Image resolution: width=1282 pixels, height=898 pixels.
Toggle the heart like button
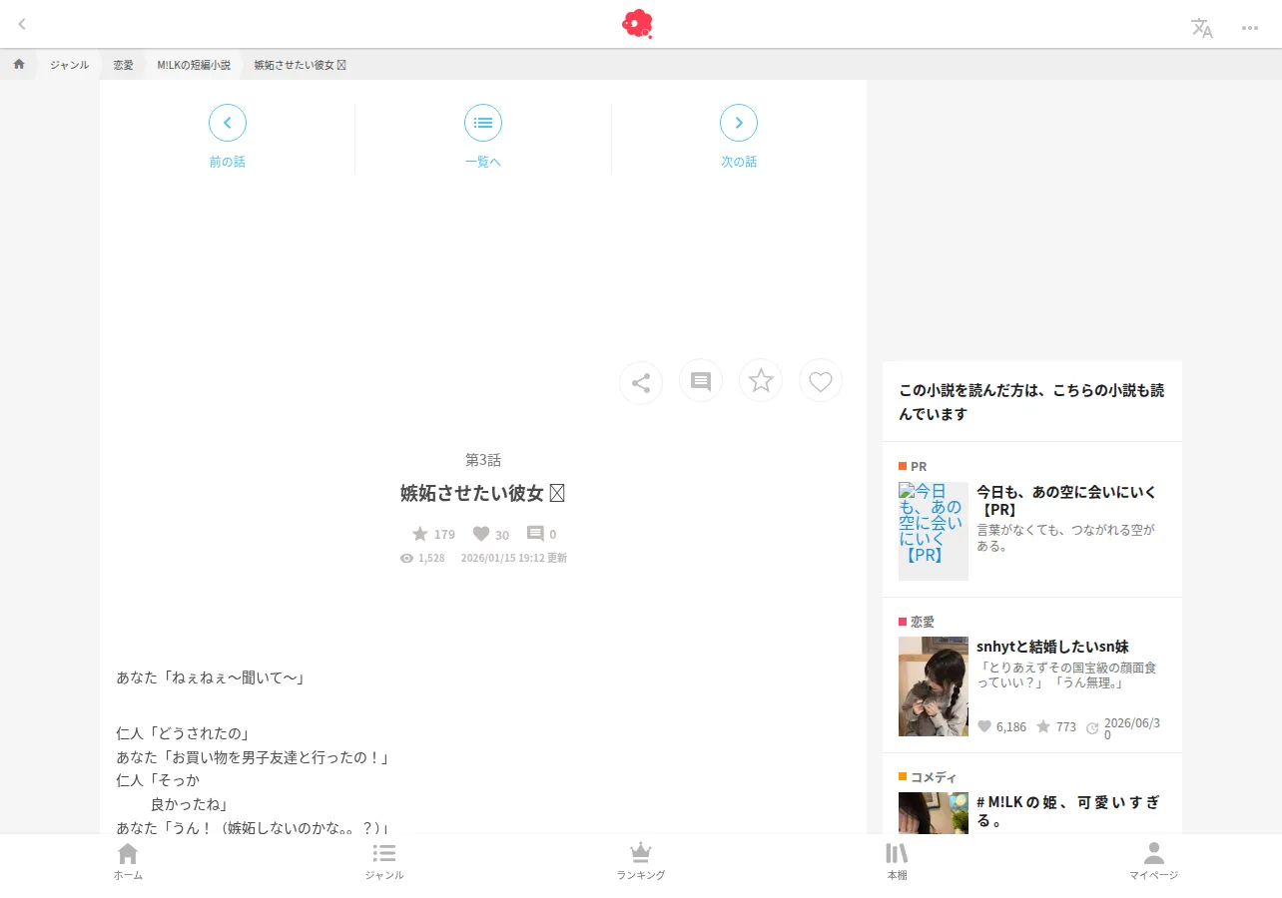click(x=821, y=381)
